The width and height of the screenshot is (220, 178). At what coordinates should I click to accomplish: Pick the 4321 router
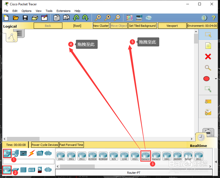[x=135, y=156]
